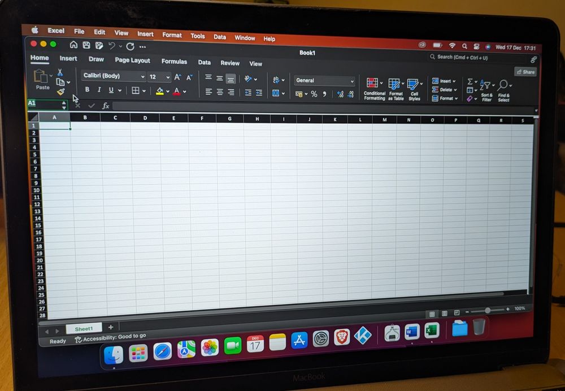Open Insert Function fx button
This screenshot has height=391, width=565.
pyautogui.click(x=106, y=106)
